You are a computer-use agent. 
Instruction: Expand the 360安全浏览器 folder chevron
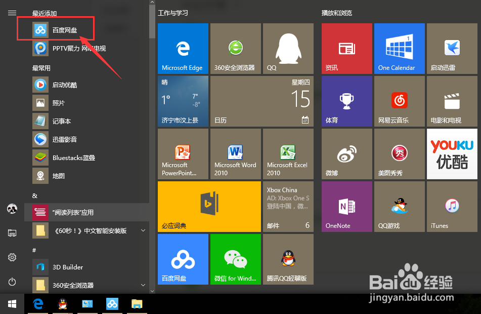143,285
